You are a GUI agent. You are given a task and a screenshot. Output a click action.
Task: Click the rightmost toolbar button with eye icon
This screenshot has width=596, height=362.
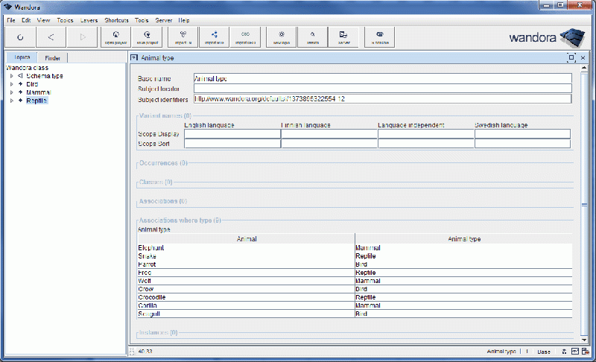380,36
